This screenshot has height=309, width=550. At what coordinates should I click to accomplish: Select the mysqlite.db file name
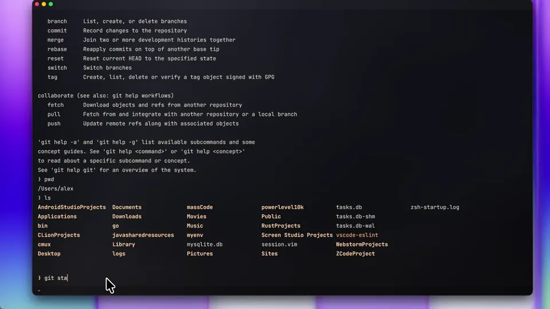point(205,244)
